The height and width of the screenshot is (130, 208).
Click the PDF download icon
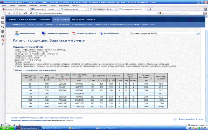point(74,33)
